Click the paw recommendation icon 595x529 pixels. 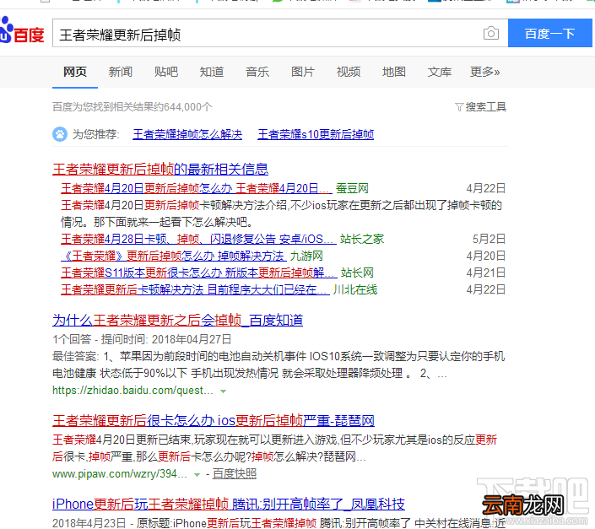coord(60,134)
